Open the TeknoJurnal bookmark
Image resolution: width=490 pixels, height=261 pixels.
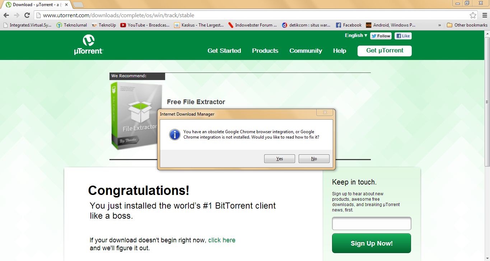point(72,25)
